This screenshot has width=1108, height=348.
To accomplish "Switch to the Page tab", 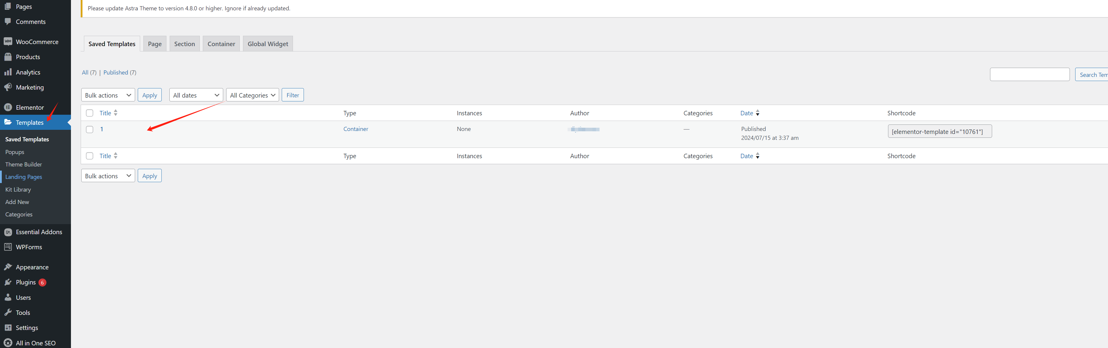I will click(154, 43).
